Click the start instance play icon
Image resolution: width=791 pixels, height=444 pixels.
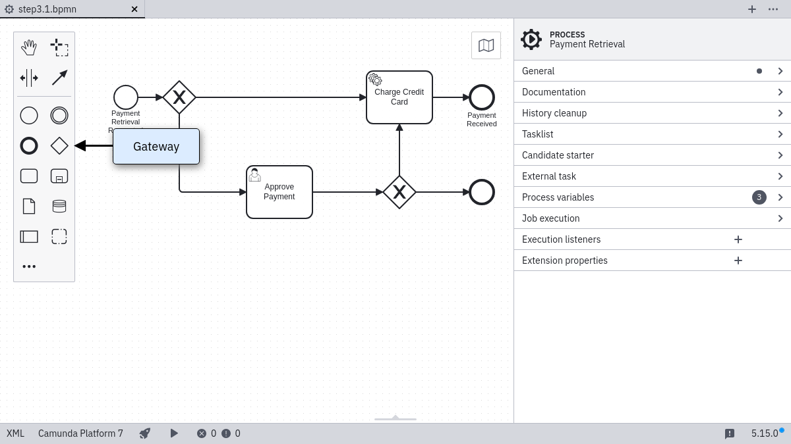[174, 433]
